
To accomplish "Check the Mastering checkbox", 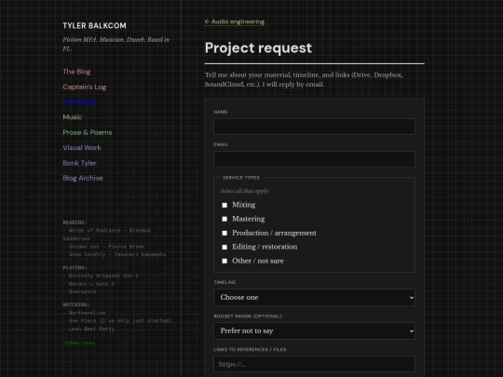I will tap(224, 219).
